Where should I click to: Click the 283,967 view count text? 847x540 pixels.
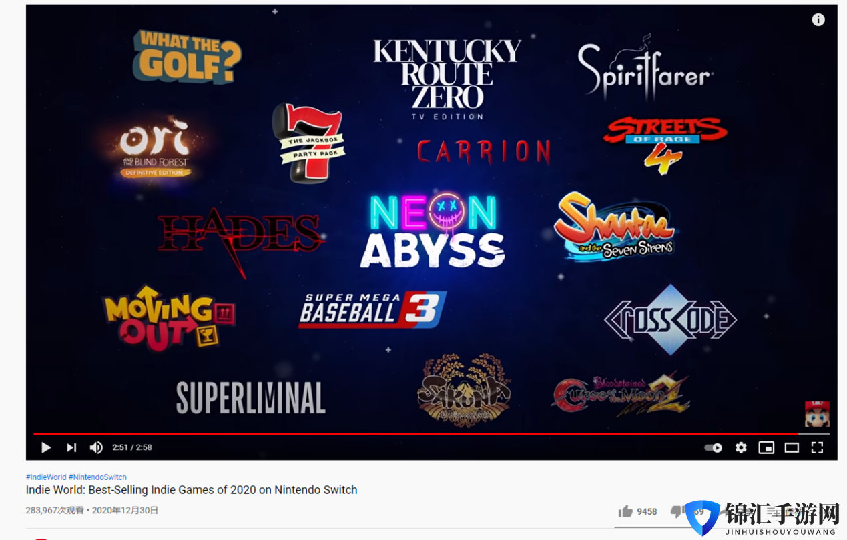(55, 511)
